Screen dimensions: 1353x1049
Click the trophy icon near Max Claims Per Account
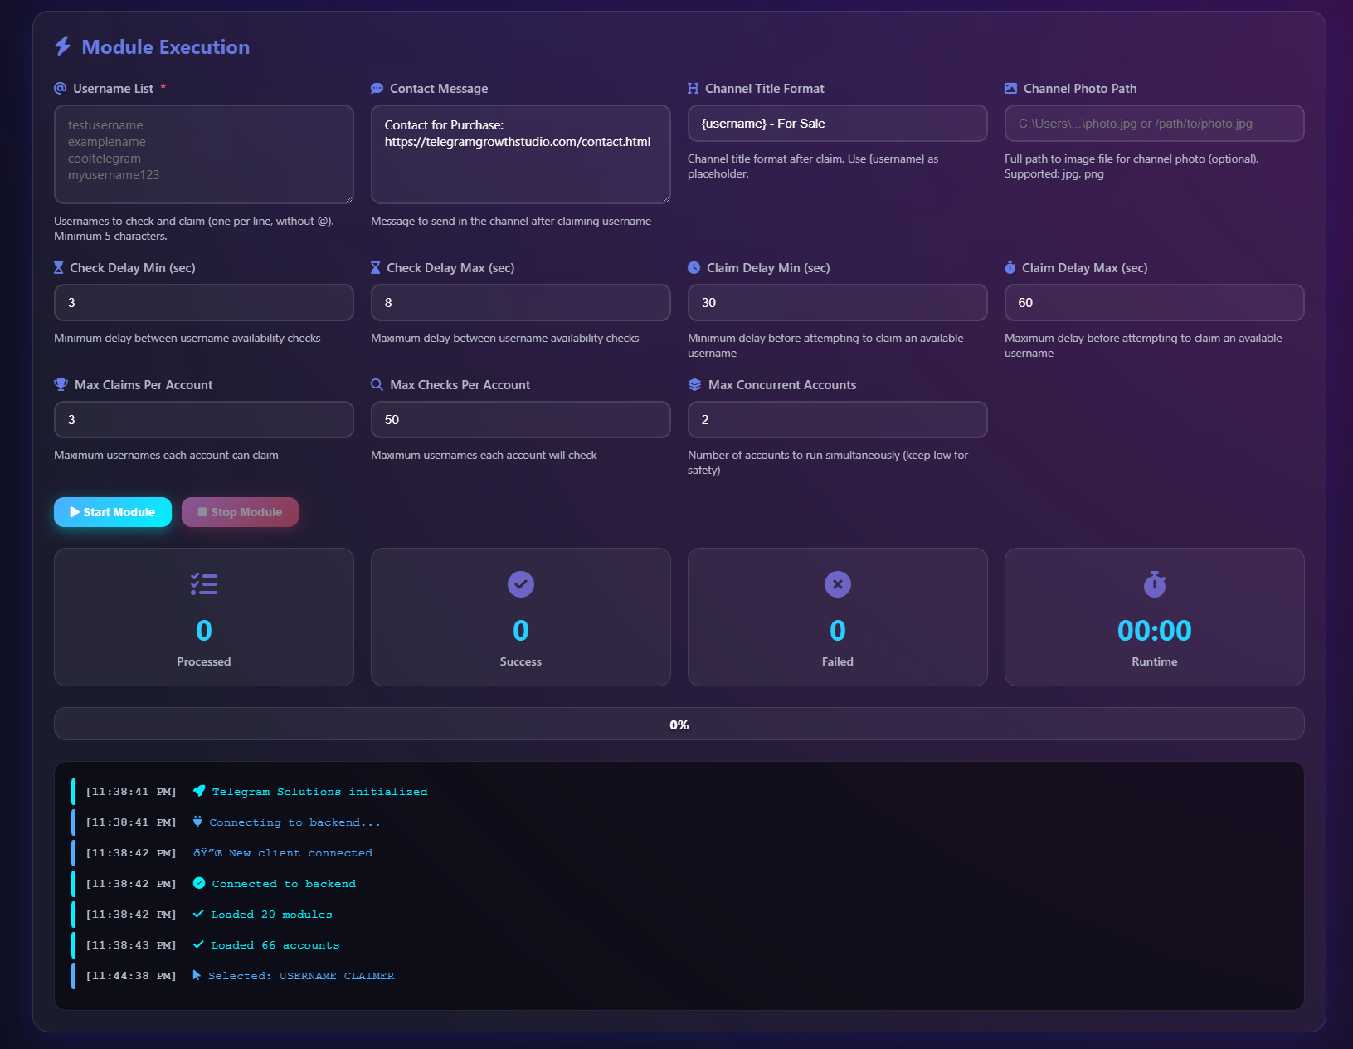(x=59, y=384)
